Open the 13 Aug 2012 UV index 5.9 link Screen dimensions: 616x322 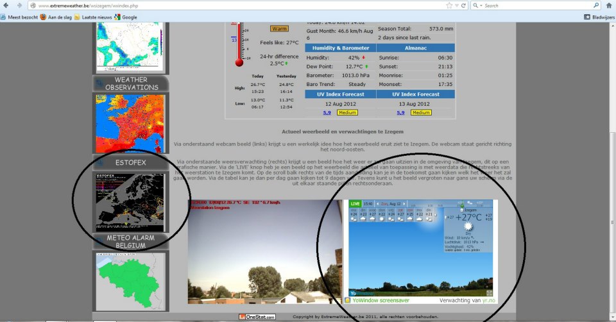coord(400,113)
